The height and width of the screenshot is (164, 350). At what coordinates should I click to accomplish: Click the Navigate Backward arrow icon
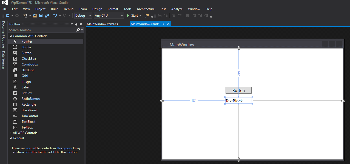tap(8, 16)
